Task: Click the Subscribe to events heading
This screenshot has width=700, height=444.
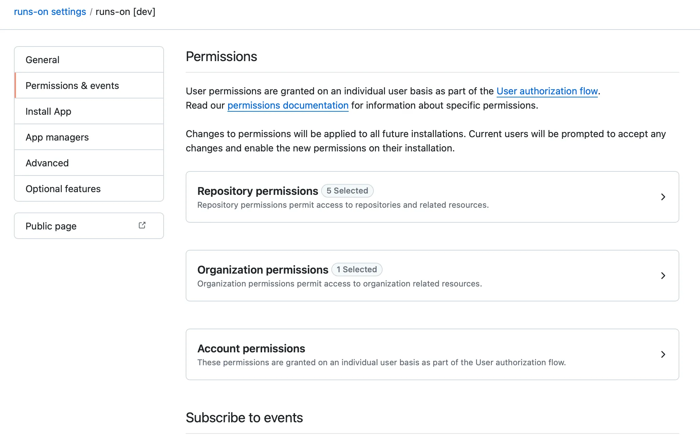Action: (x=244, y=418)
